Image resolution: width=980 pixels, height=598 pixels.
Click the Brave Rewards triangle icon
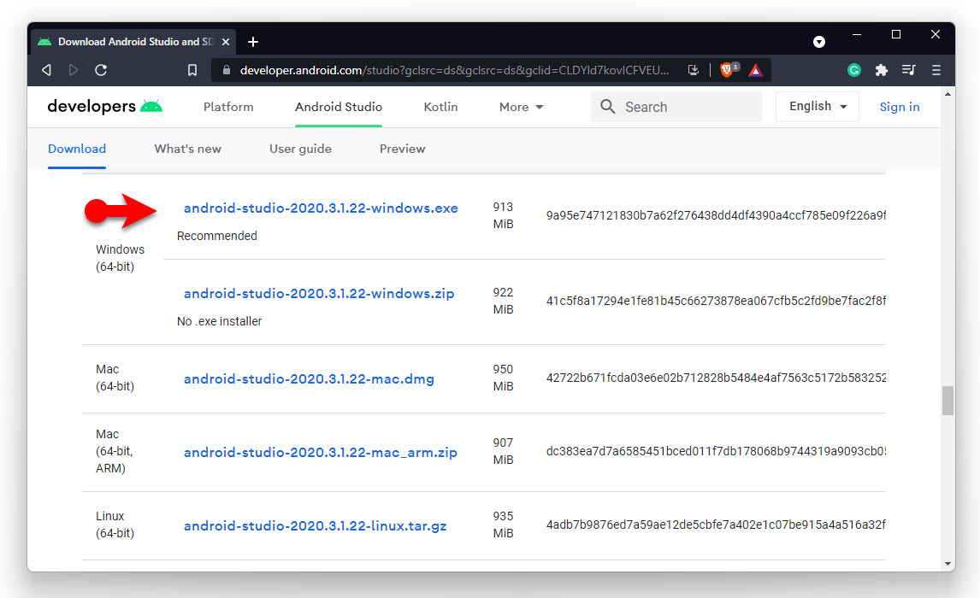tap(755, 70)
